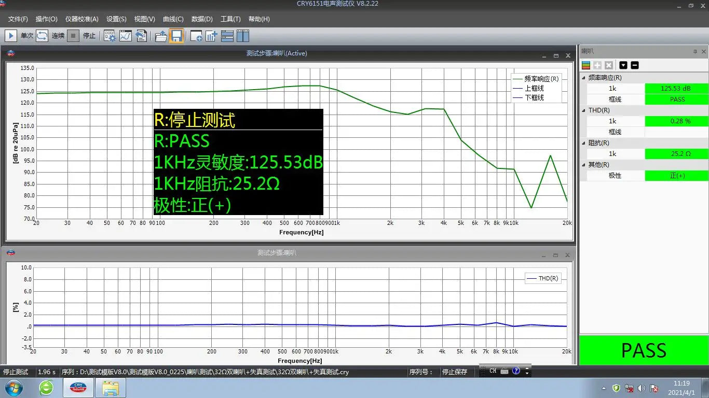The width and height of the screenshot is (709, 398).
Task: Click the add new window icon
Action: 196,36
